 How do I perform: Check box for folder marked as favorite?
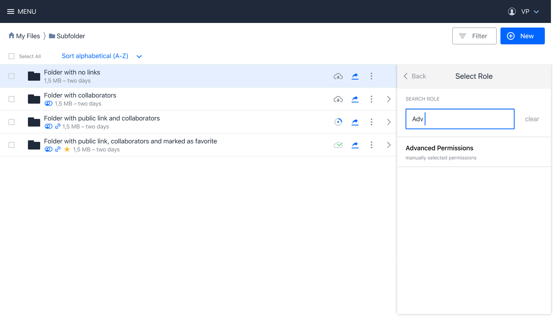point(11,145)
